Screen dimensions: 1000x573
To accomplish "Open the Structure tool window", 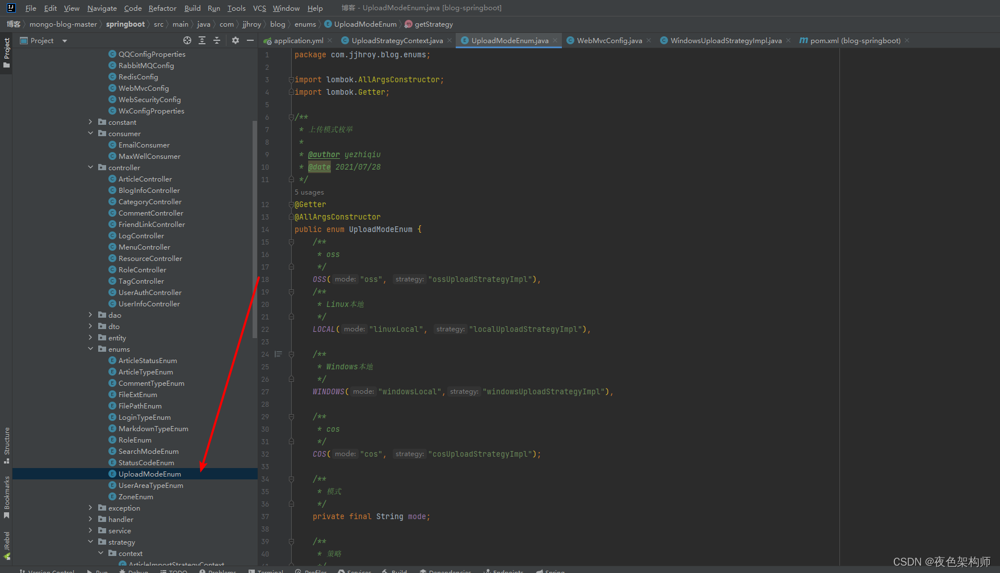I will tap(7, 444).
